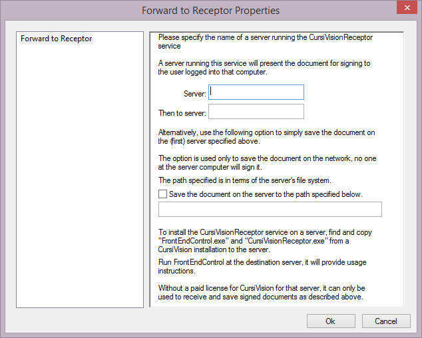Click the 'To install the CursiVisionReceptor service' paragraph
Screen dimensions: 422x338
click(265, 241)
